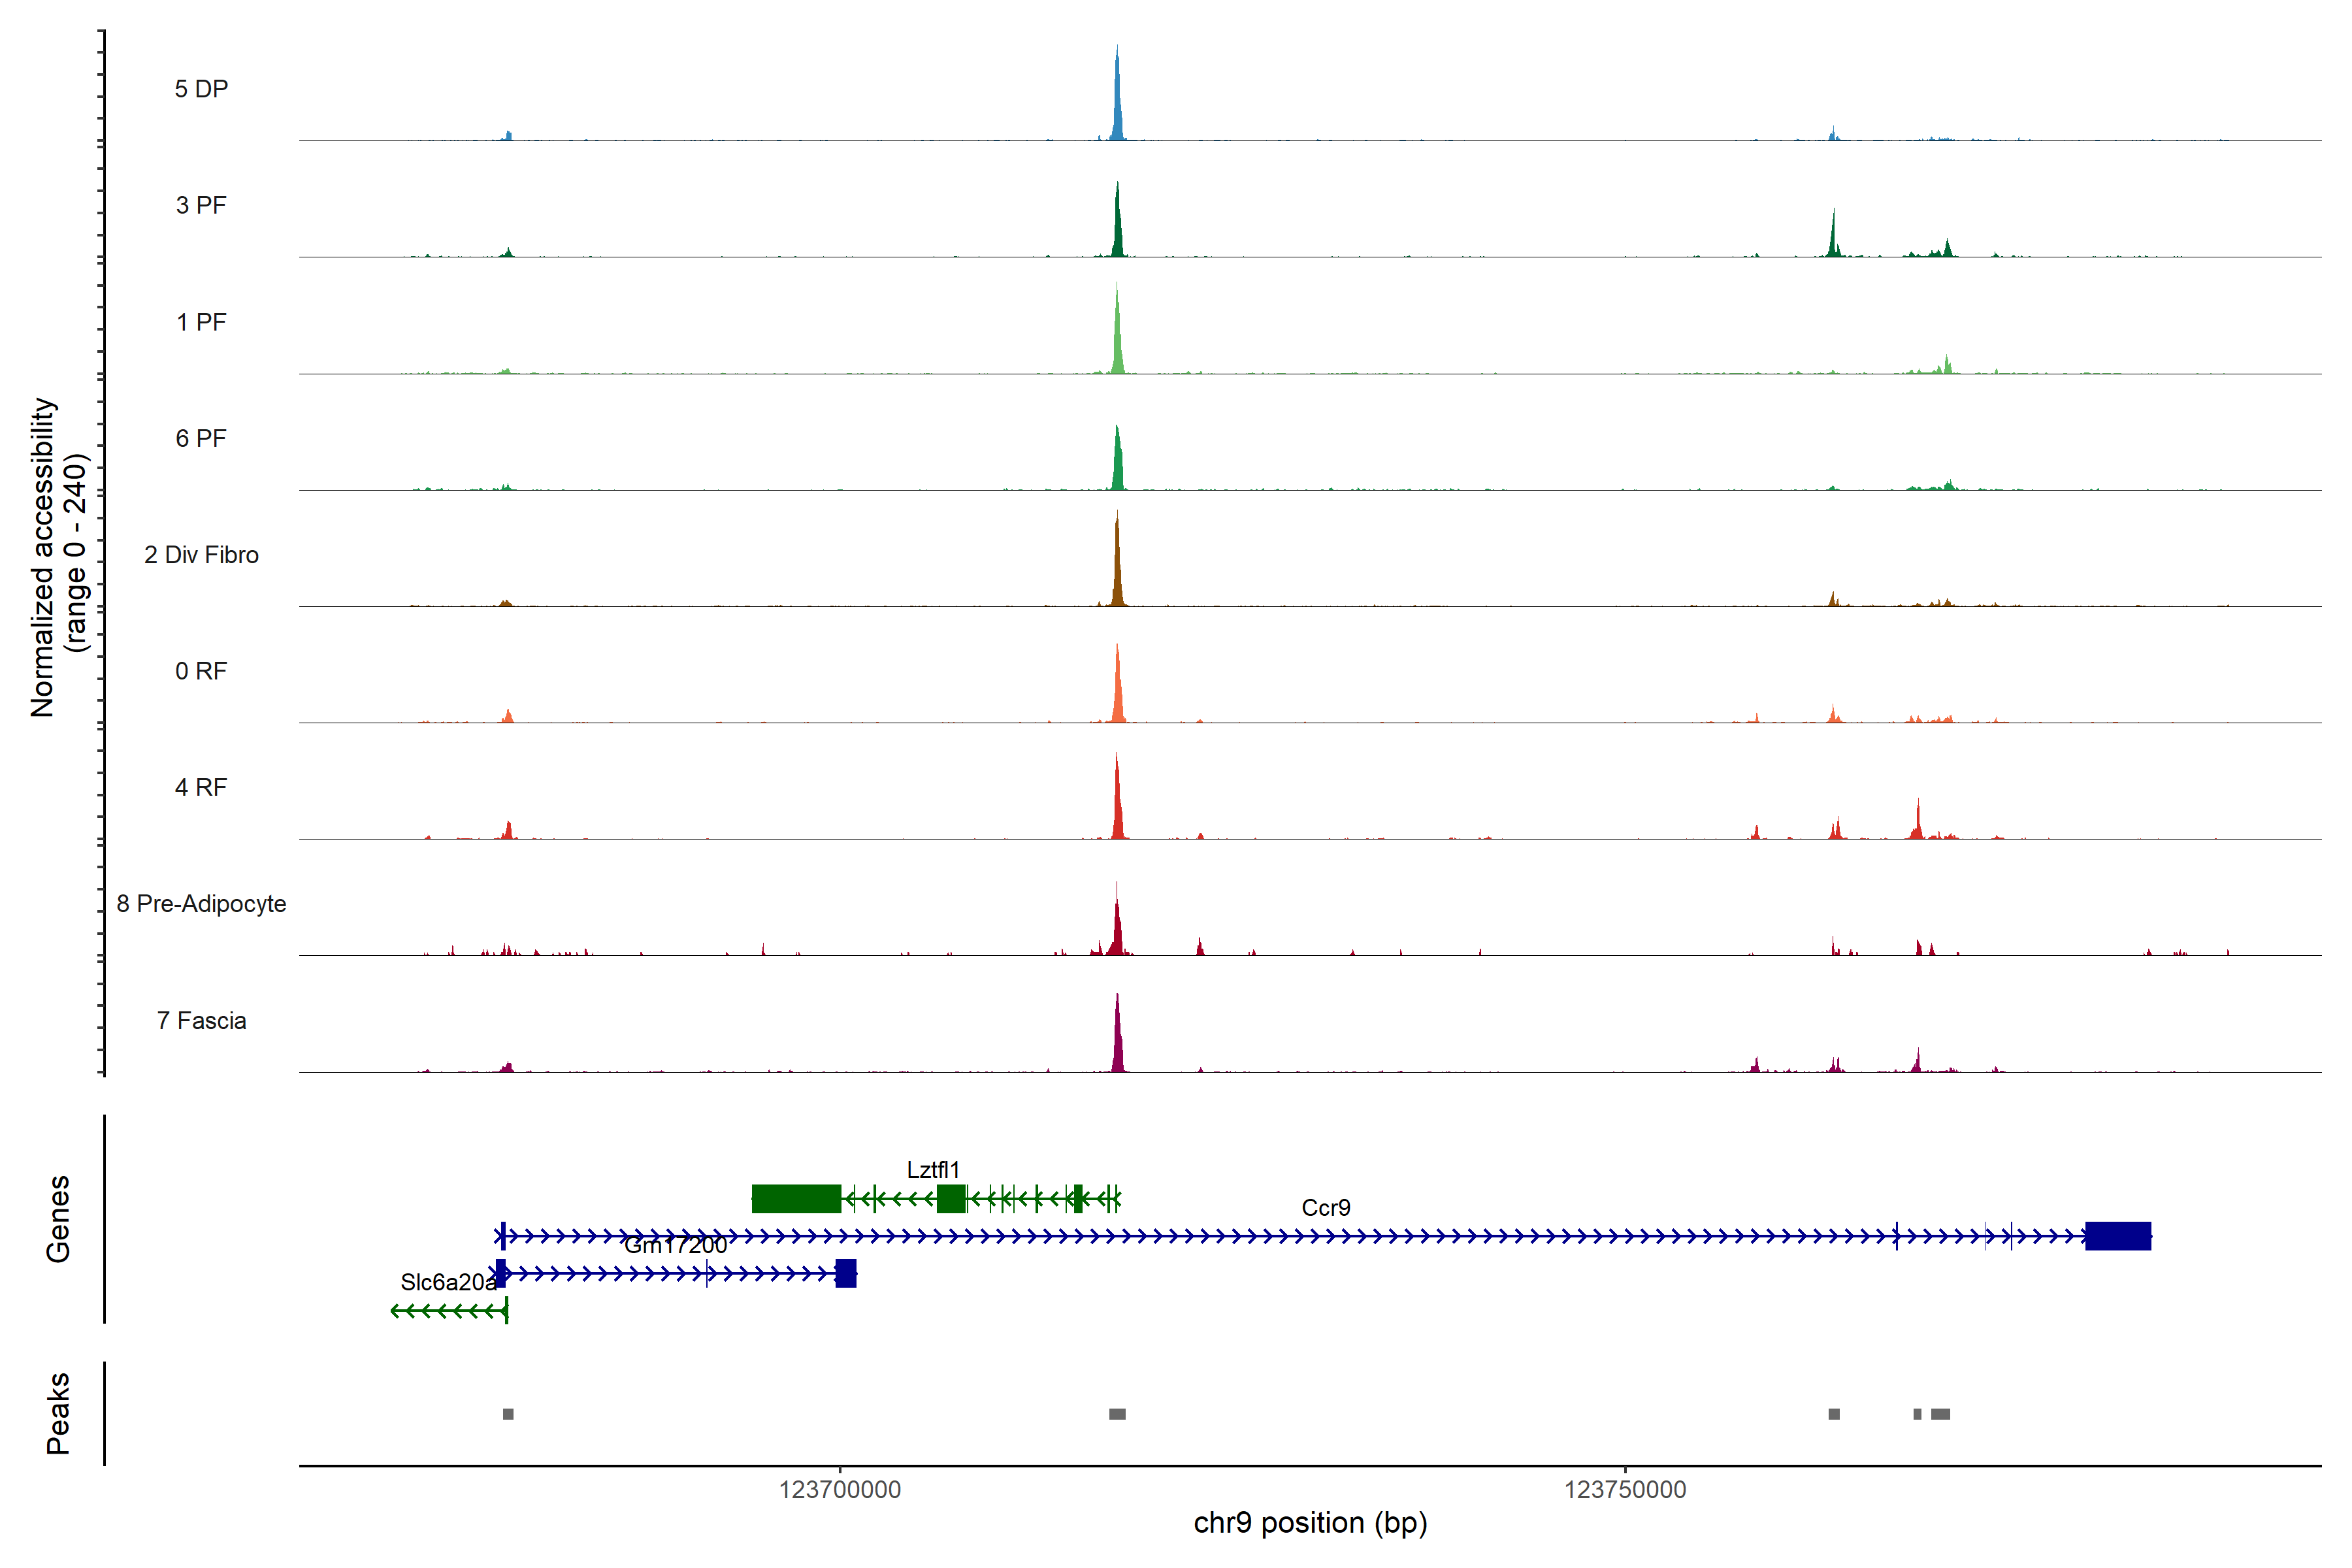
Task: Click the blue Gm17200 terminal exon block
Action: (x=845, y=1273)
